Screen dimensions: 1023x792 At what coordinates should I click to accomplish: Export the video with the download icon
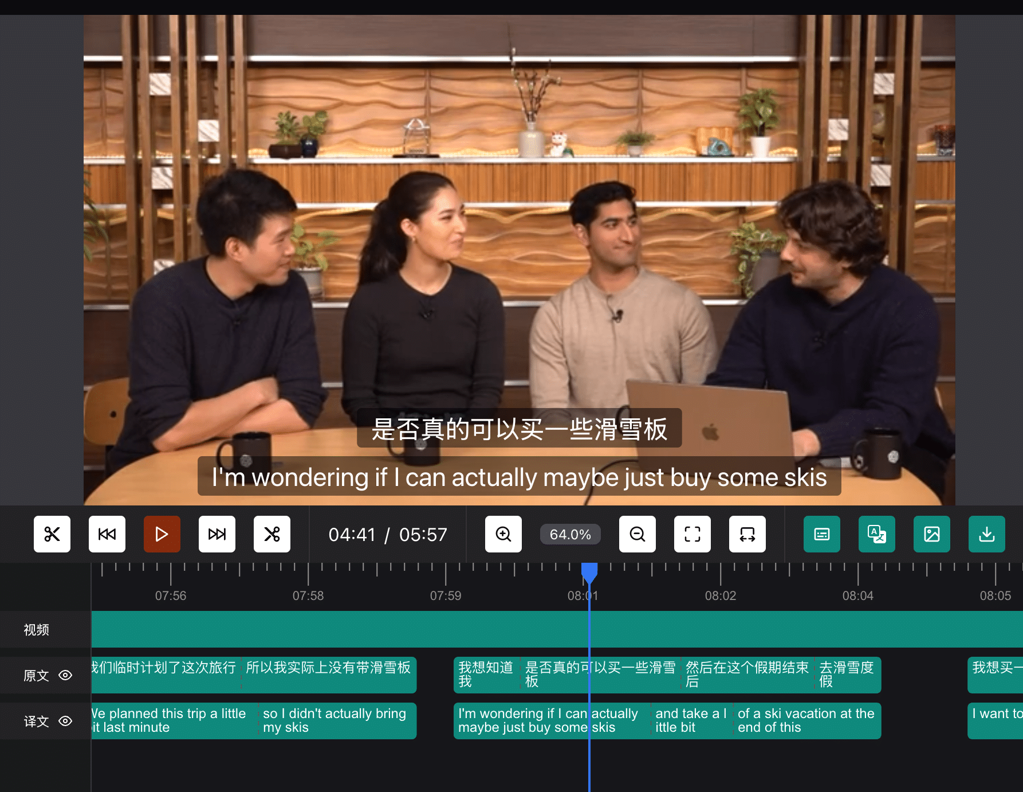click(986, 534)
